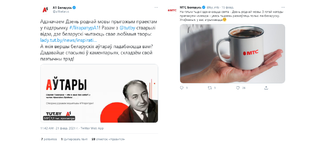
Task: Click the 11:42 AM tweet timestamp
Action: pyautogui.click(x=47, y=128)
